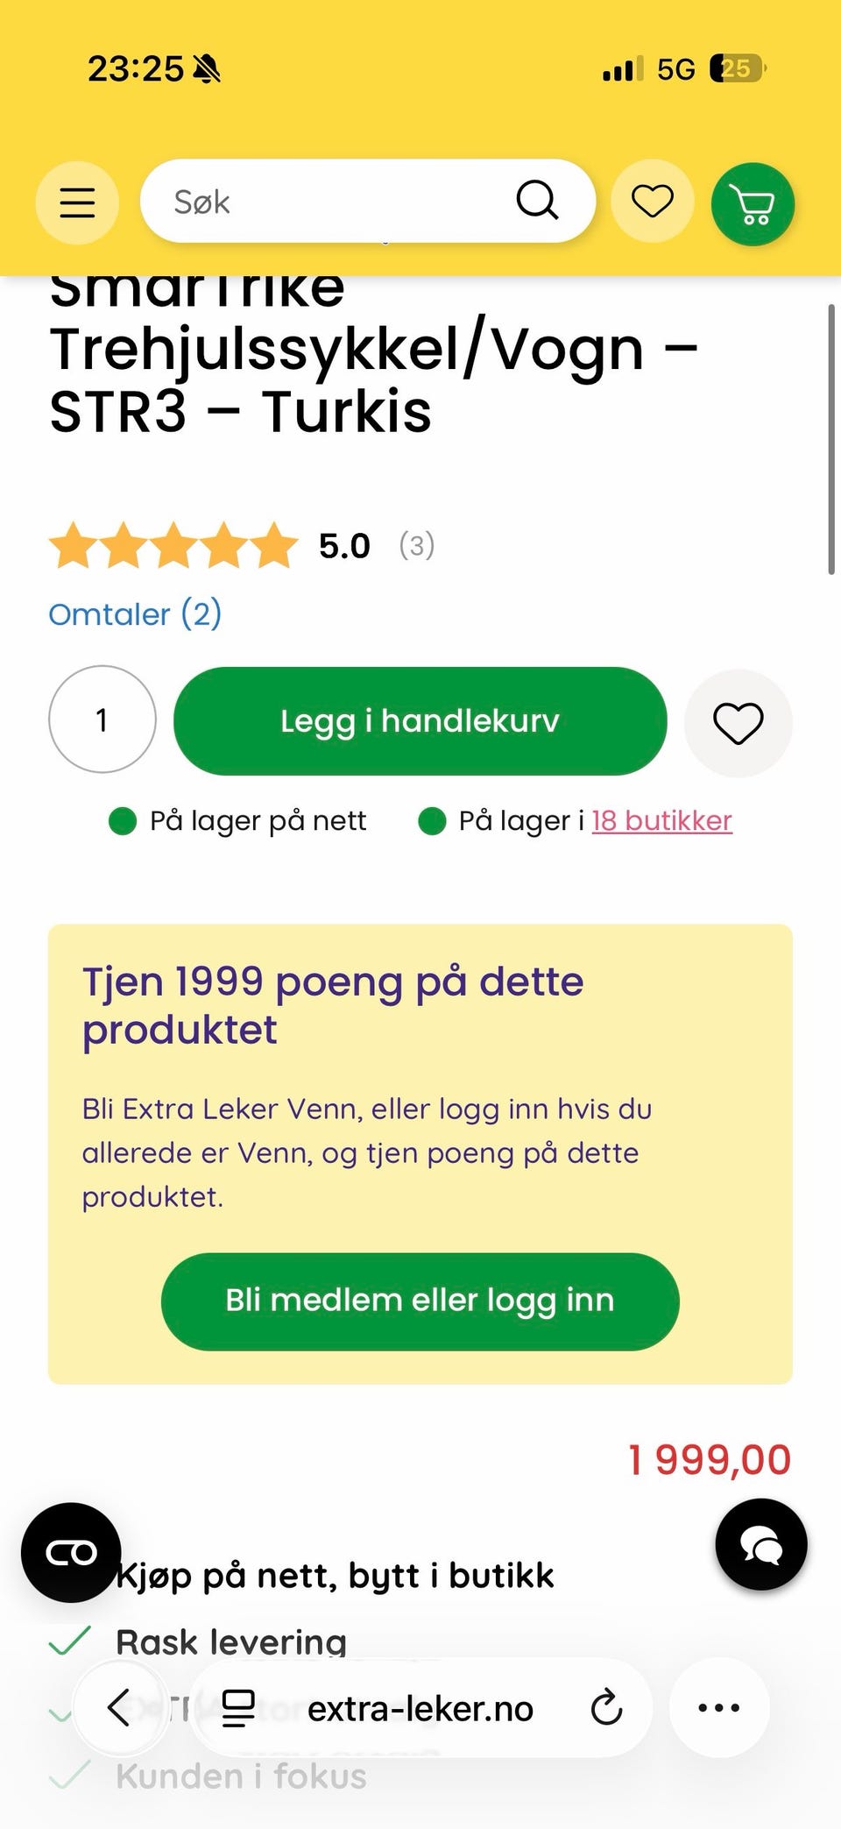Tap the five-star rating row
Viewport: 841px width, 1829px height.
click(x=173, y=545)
